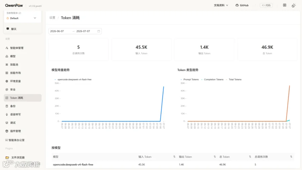Viewport: 302px width, 170px height.
Task: Open 智能体管理 in the sidebar
Action: tap(22, 48)
